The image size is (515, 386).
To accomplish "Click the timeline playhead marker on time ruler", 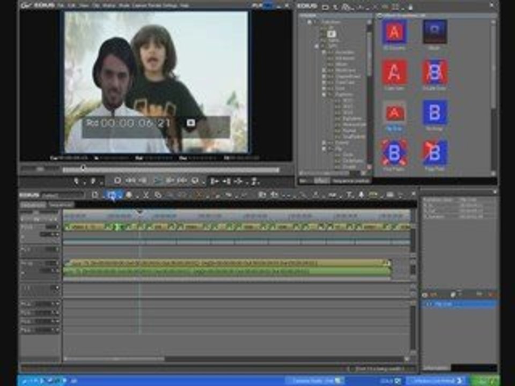I will 140,212.
